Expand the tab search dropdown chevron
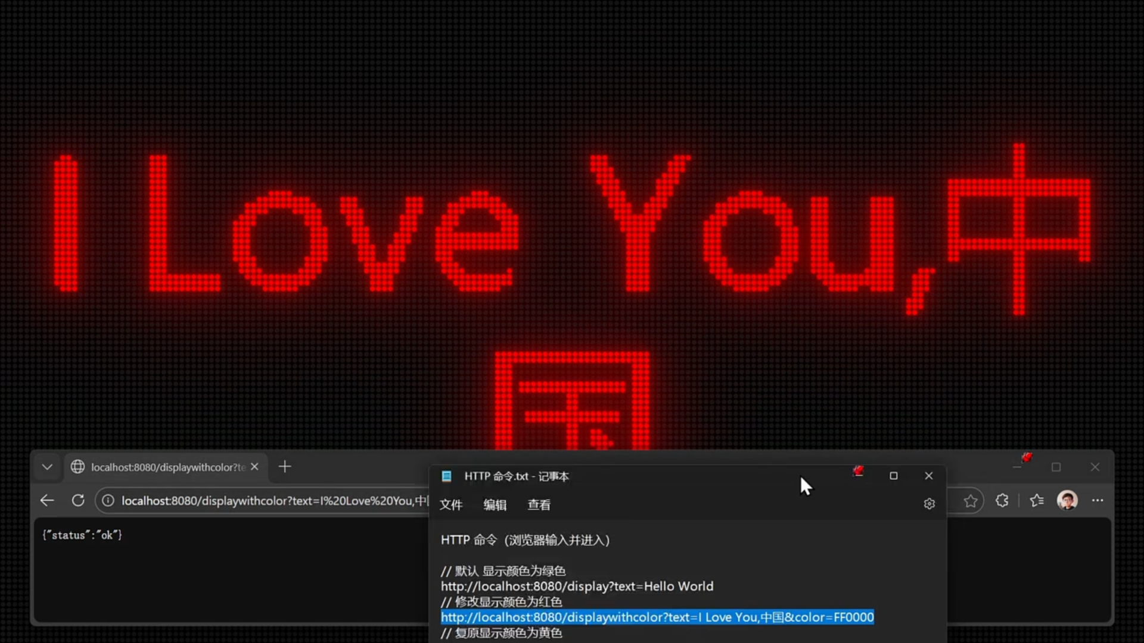The image size is (1144, 643). pos(47,467)
